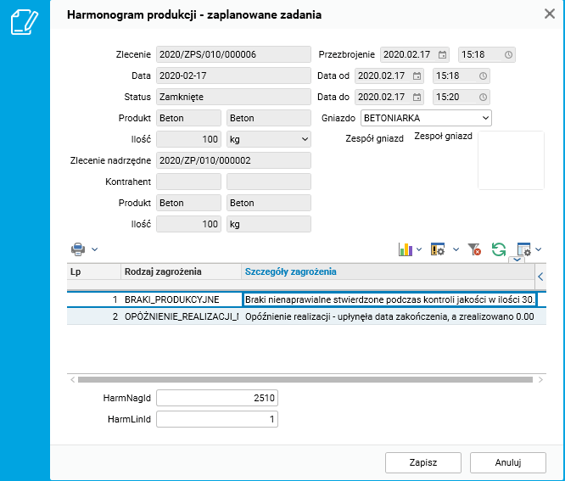Image resolution: width=565 pixels, height=481 pixels.
Task: Close the Harmonogram produkcji dialog
Action: pyautogui.click(x=550, y=14)
